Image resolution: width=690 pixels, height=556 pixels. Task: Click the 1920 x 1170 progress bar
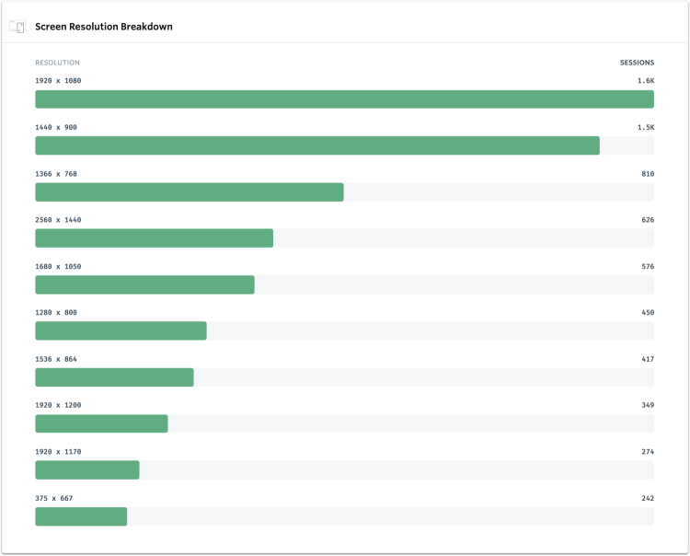(x=345, y=470)
